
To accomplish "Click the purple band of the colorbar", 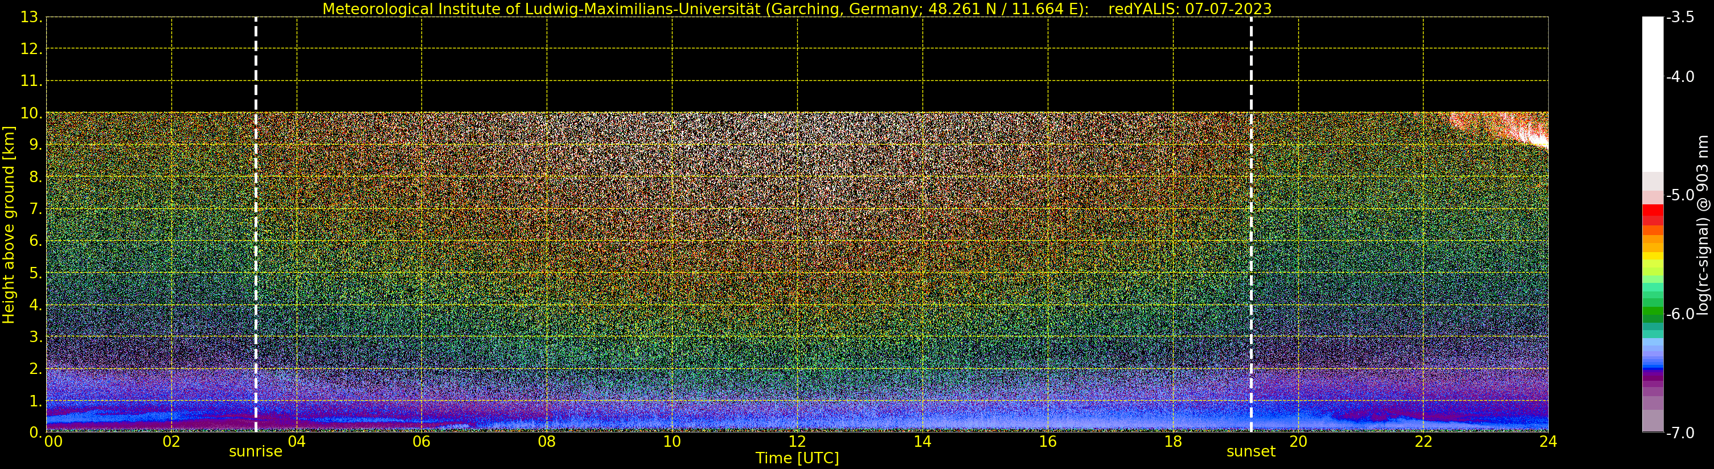I will click(x=1653, y=377).
